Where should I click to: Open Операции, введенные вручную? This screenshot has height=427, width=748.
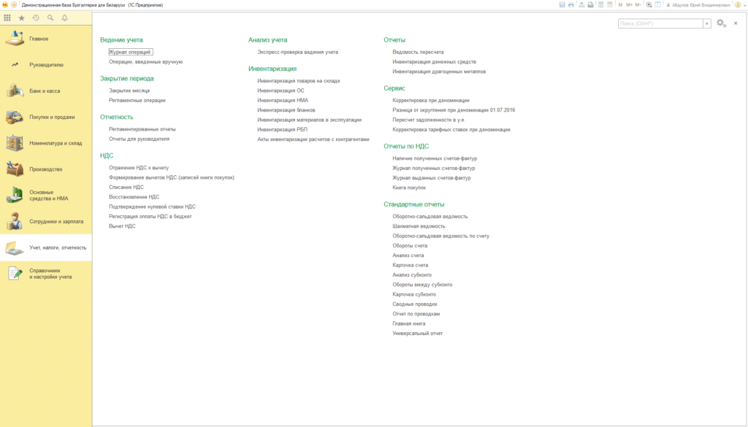(x=145, y=61)
